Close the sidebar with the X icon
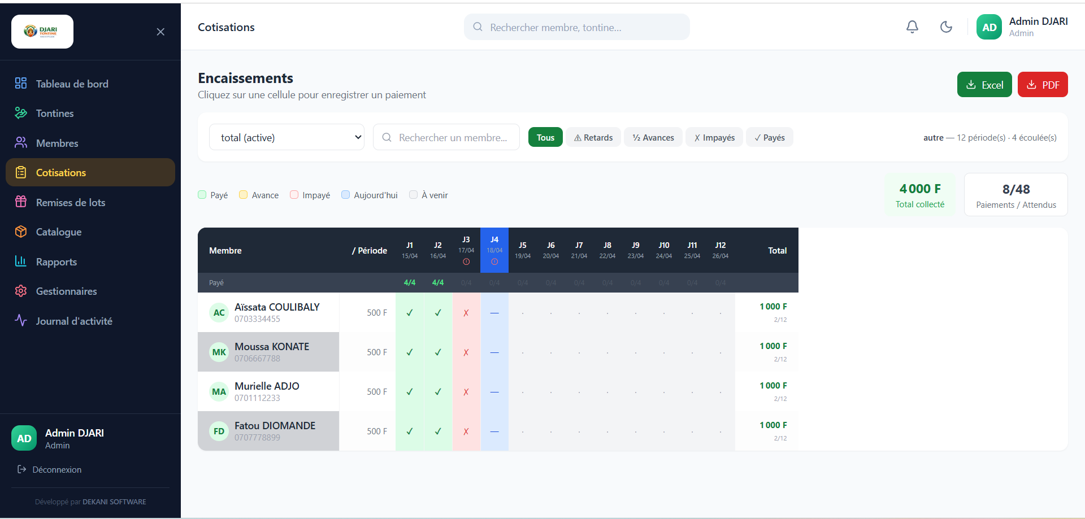 [x=160, y=32]
